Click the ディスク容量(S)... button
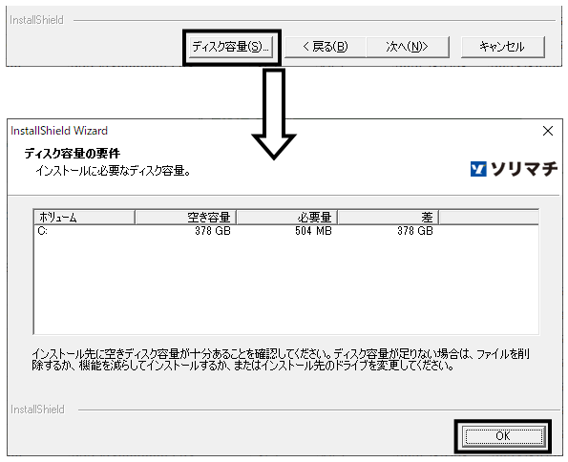The image size is (568, 462). coord(231,47)
